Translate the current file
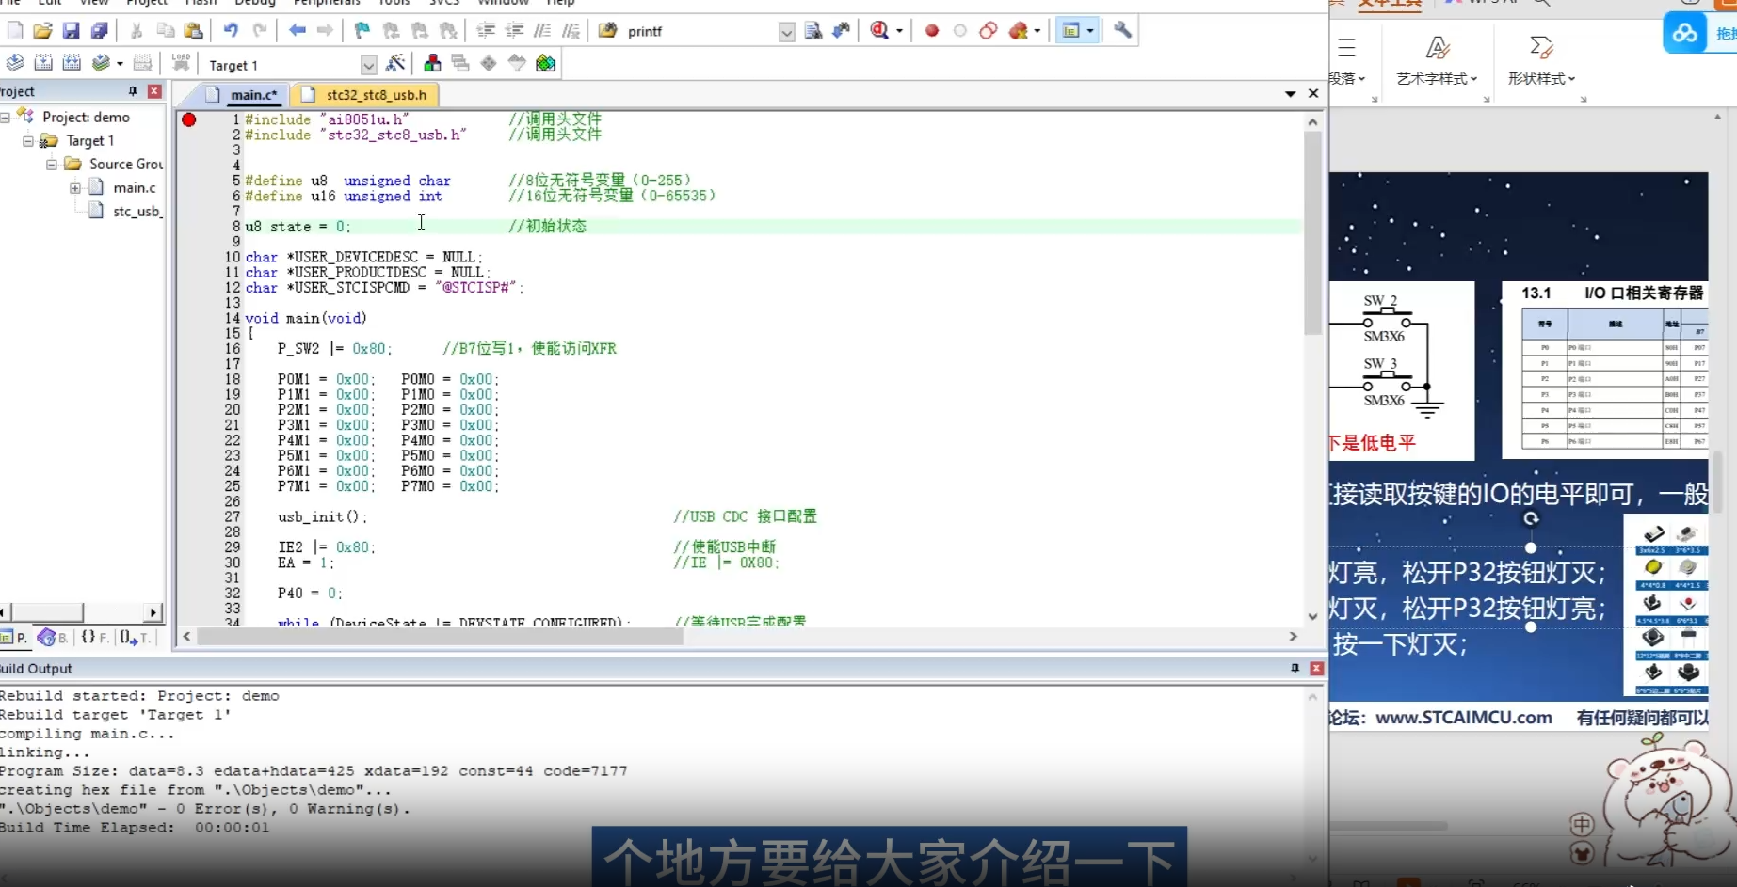 pyautogui.click(x=15, y=63)
